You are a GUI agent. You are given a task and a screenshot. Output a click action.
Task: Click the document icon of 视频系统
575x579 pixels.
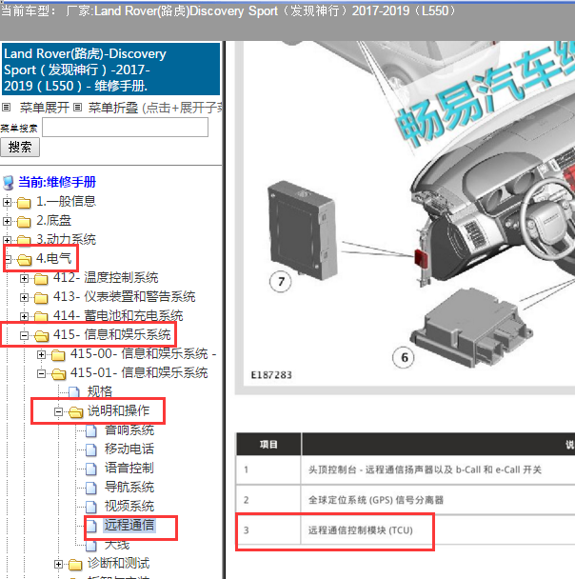click(x=91, y=507)
